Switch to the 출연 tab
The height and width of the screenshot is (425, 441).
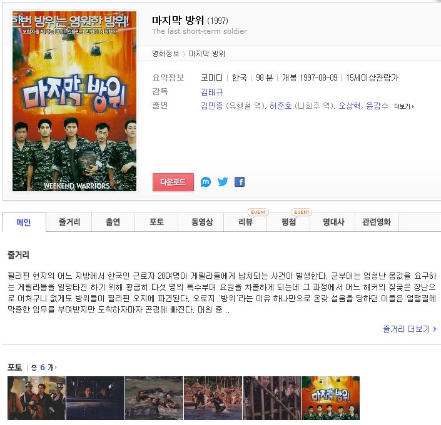click(113, 222)
